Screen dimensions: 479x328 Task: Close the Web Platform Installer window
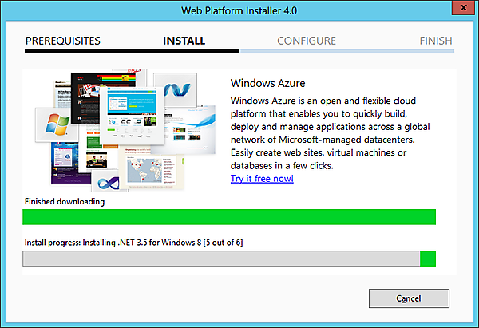coord(463,7)
